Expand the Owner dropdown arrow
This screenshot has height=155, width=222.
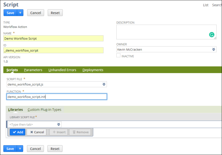click(x=214, y=49)
